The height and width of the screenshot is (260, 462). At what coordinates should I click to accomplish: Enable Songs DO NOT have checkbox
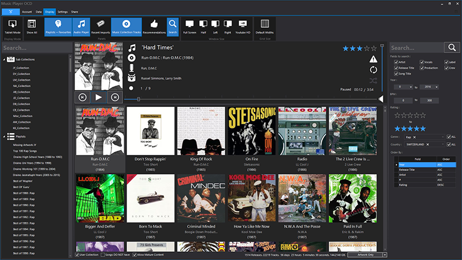[103, 255]
